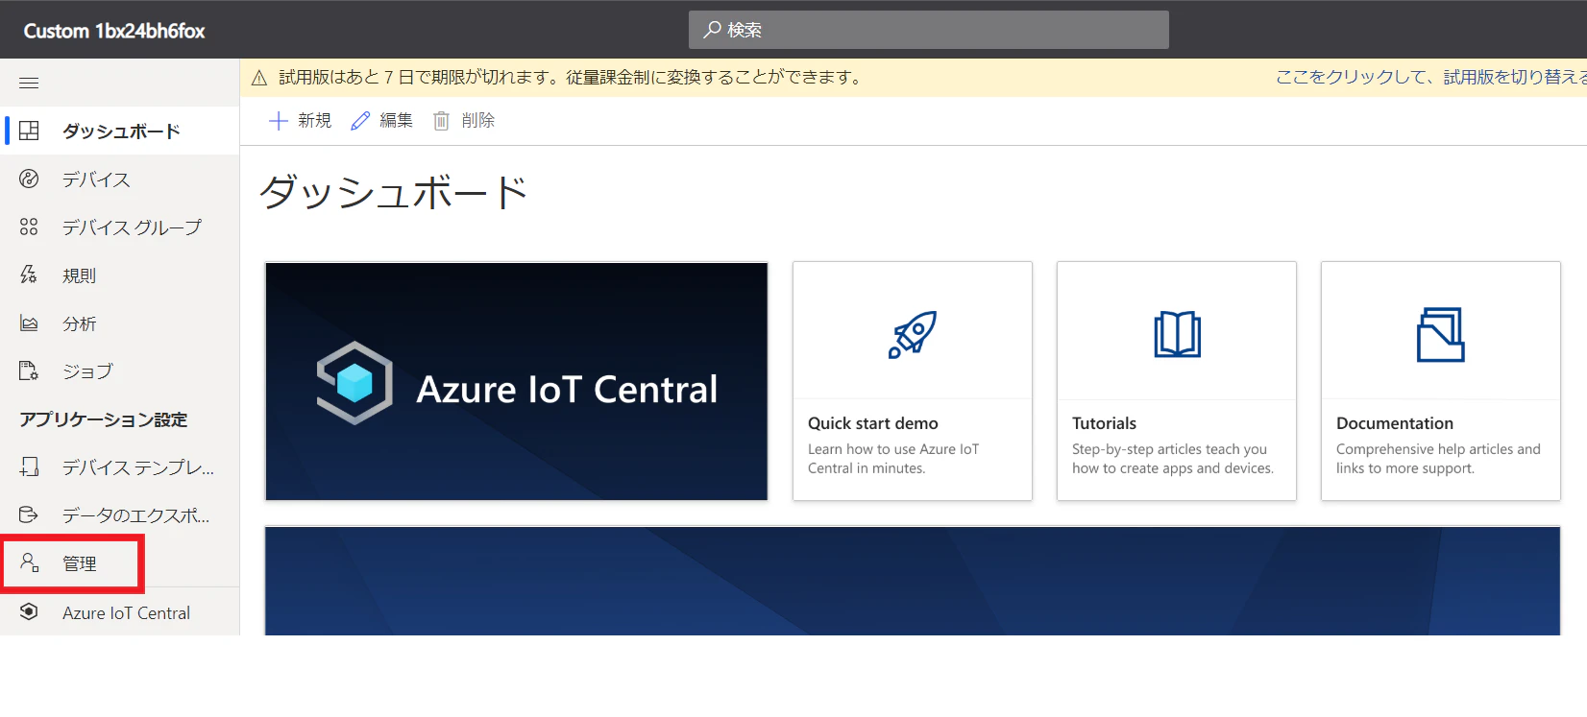The image size is (1587, 717).
Task: Click デバイス テンプレ... label in sidebar
Action: click(138, 467)
